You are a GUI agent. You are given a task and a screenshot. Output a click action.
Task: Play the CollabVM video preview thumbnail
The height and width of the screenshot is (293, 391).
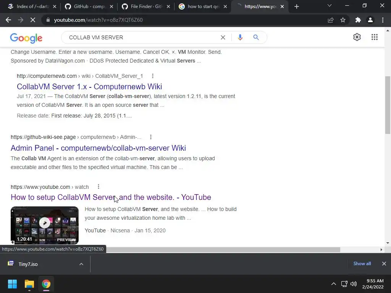coord(45,225)
